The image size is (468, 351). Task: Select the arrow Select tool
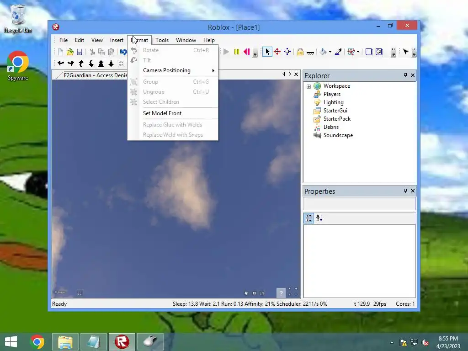(267, 52)
